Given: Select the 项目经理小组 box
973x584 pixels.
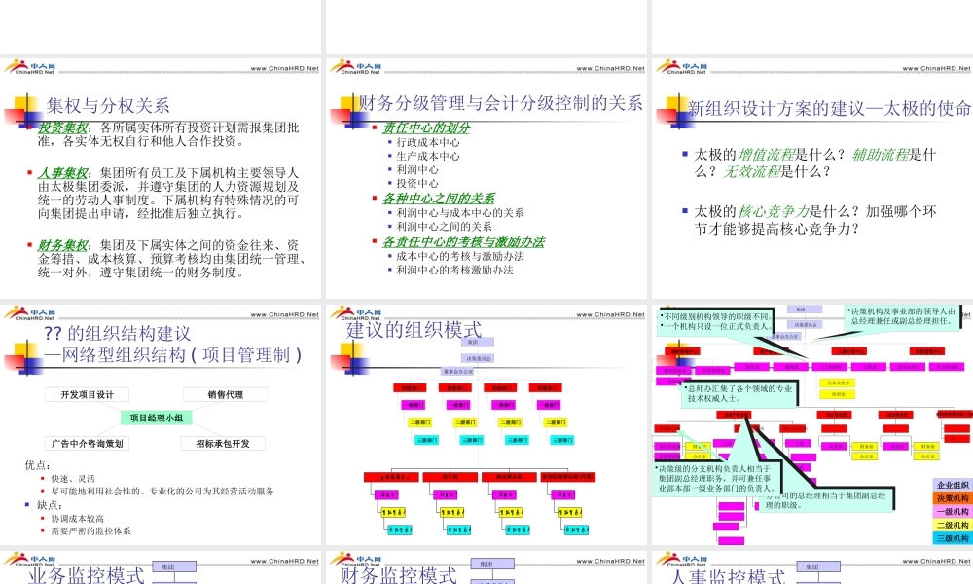Looking at the screenshot, I should (x=157, y=418).
